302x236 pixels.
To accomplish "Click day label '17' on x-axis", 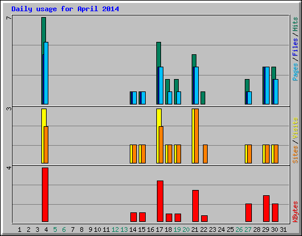I will point(159,230).
